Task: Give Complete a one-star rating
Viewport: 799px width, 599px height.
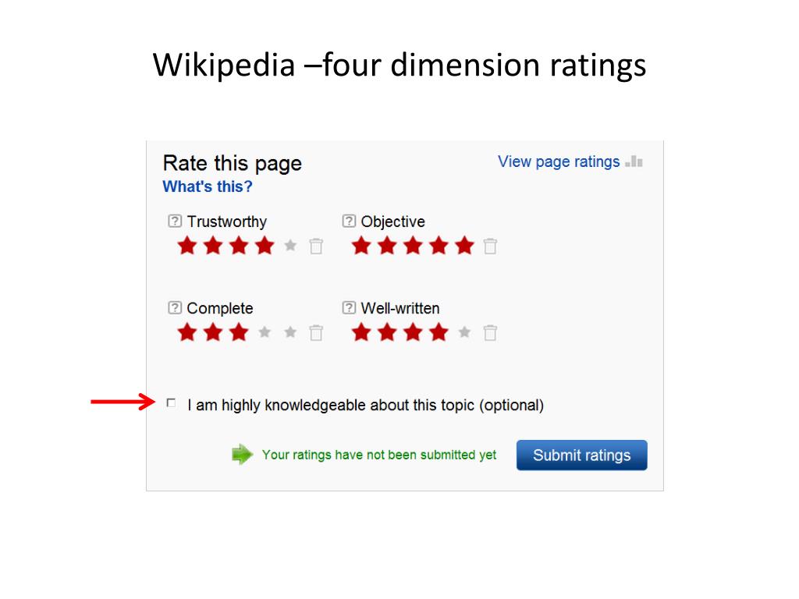Action: pos(186,333)
